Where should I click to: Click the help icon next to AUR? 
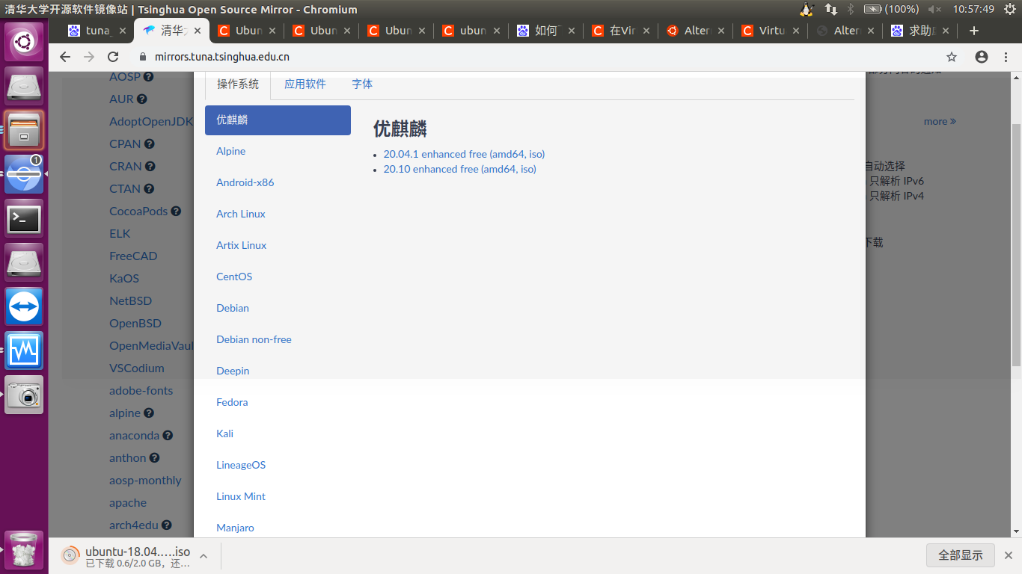click(x=142, y=99)
